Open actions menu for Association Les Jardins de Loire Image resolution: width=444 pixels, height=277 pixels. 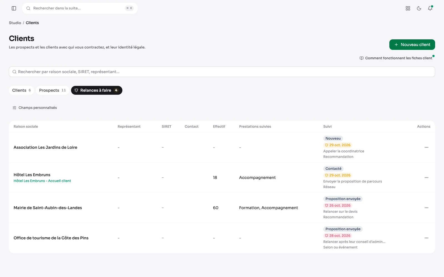point(427,147)
